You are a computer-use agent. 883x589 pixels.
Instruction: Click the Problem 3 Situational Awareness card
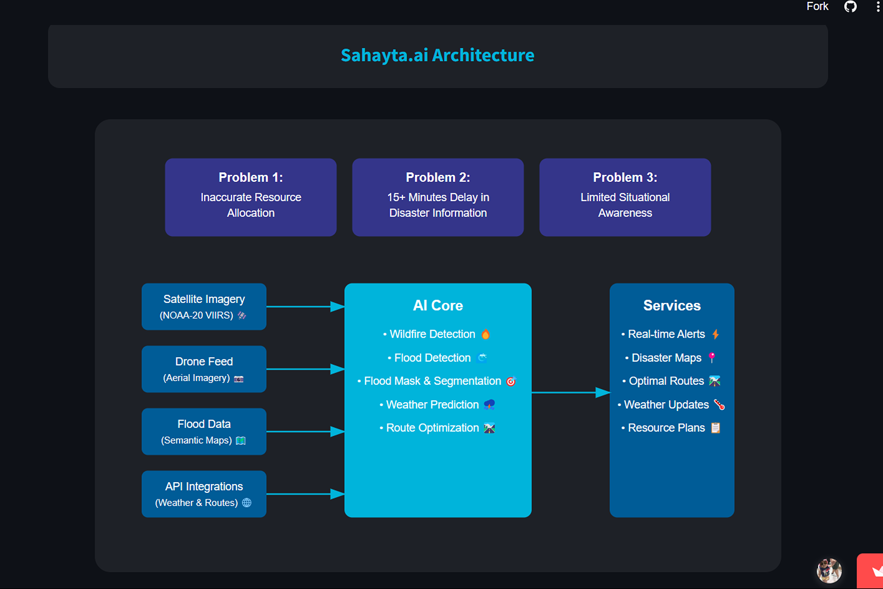pyautogui.click(x=625, y=197)
